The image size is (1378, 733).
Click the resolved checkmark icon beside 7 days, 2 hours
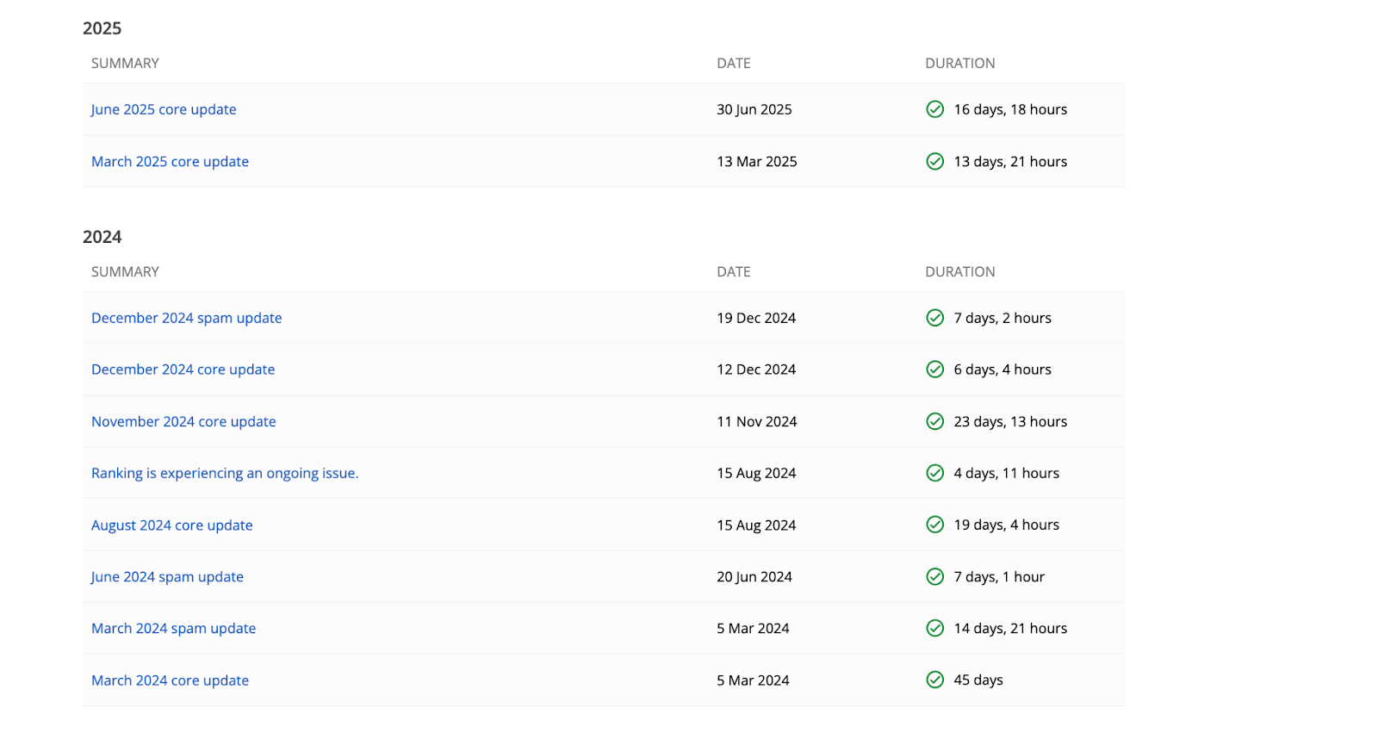tap(934, 318)
